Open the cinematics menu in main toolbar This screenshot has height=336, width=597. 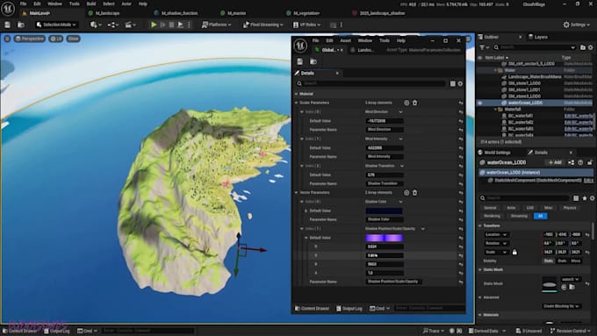(x=131, y=25)
